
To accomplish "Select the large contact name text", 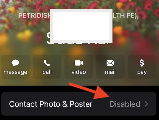I will pos(78,39).
